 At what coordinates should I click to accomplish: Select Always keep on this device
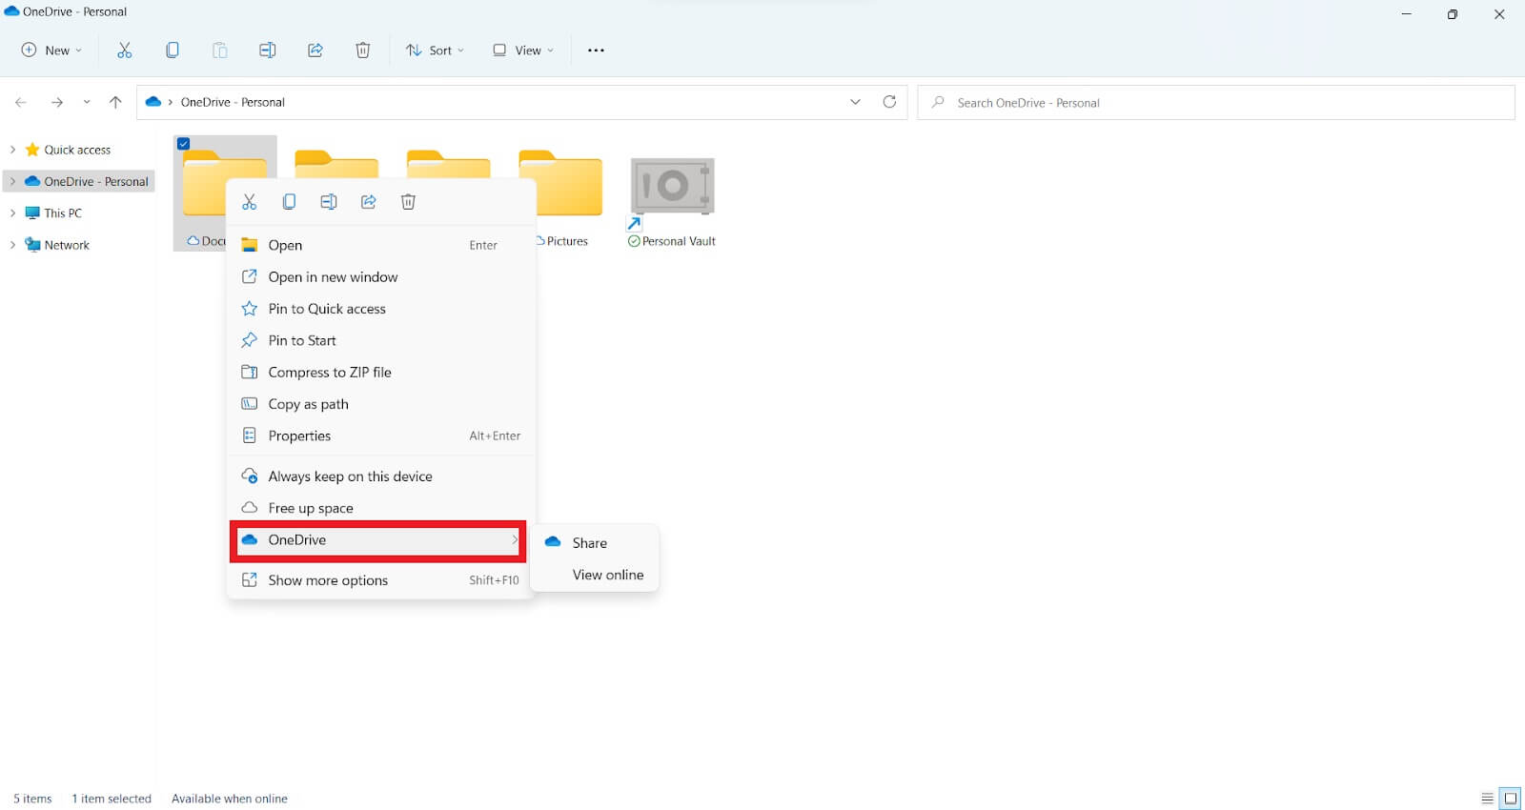click(350, 476)
